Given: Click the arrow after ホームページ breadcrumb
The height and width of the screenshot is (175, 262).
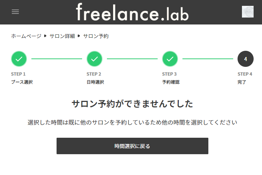Looking at the screenshot, I should coord(46,36).
